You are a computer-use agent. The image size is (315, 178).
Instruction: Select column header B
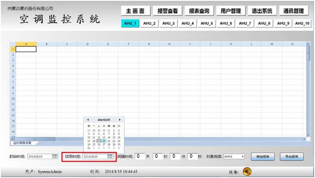[x=47, y=44]
